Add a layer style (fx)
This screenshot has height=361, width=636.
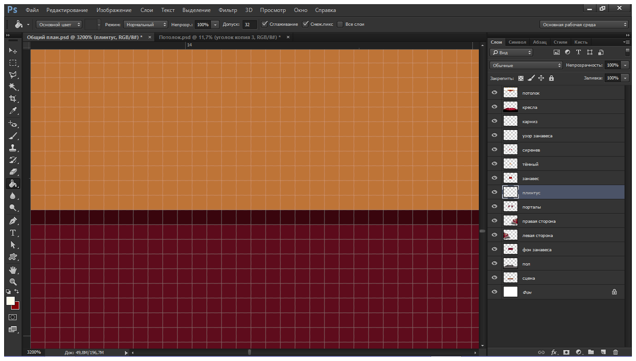click(554, 352)
